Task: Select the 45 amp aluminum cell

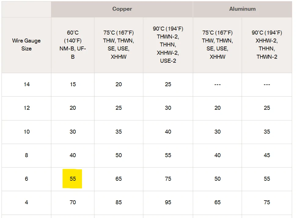Action: [x=267, y=155]
